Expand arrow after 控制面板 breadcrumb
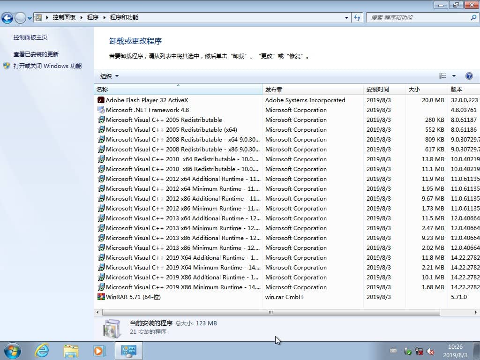This screenshot has width=480, height=360. (x=82, y=18)
